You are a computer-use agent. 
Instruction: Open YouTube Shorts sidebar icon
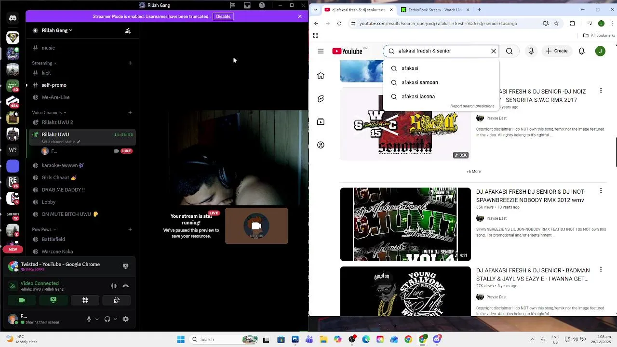(x=321, y=99)
